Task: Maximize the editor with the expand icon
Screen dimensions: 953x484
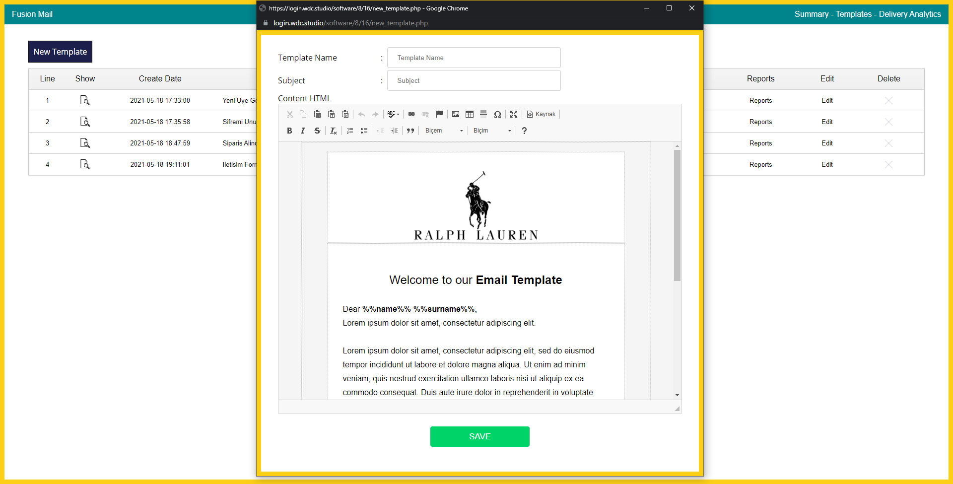Action: tap(514, 114)
